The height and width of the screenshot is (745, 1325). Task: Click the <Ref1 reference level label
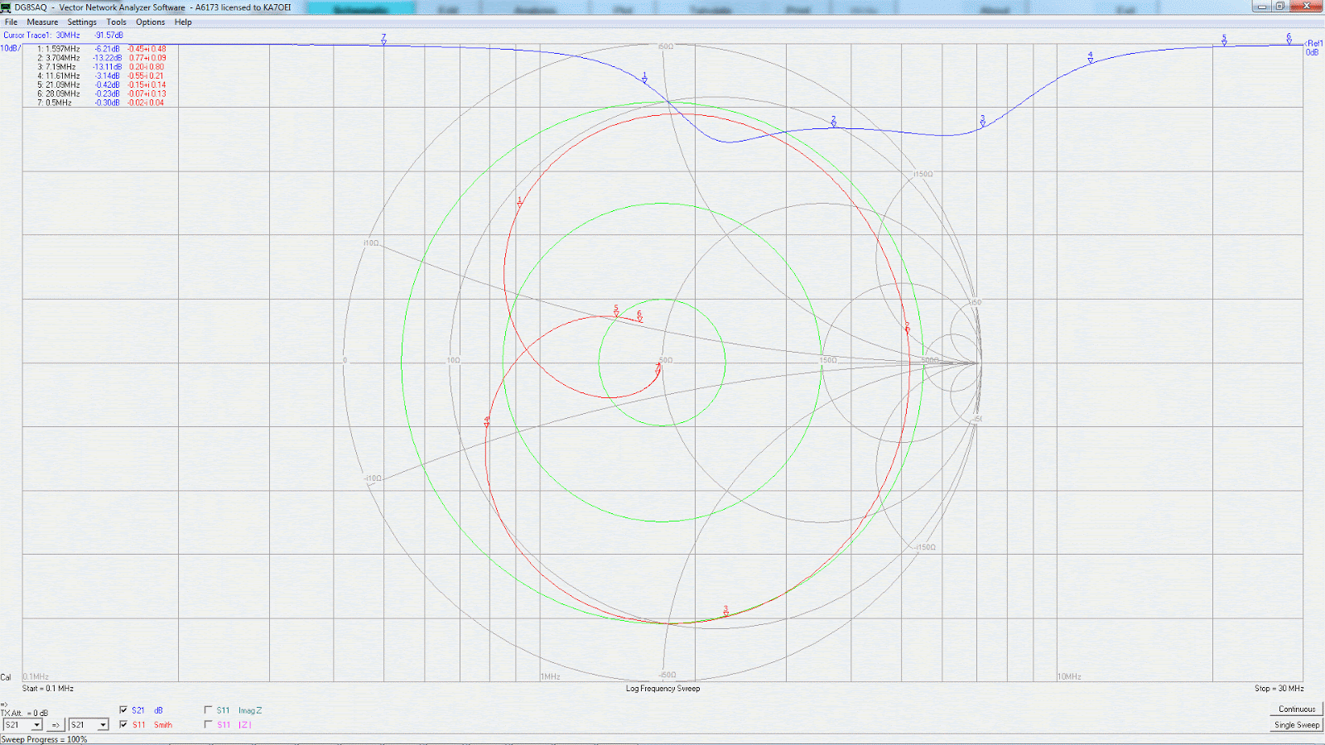[x=1314, y=44]
